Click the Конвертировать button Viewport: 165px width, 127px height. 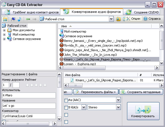[143, 111]
